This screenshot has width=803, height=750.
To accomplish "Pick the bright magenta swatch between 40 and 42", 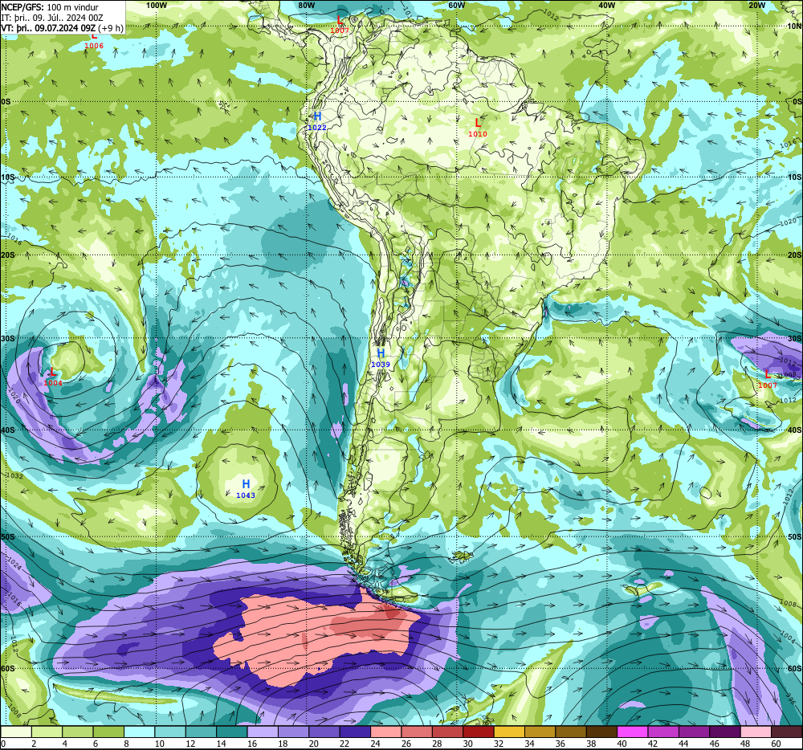I will 633,732.
